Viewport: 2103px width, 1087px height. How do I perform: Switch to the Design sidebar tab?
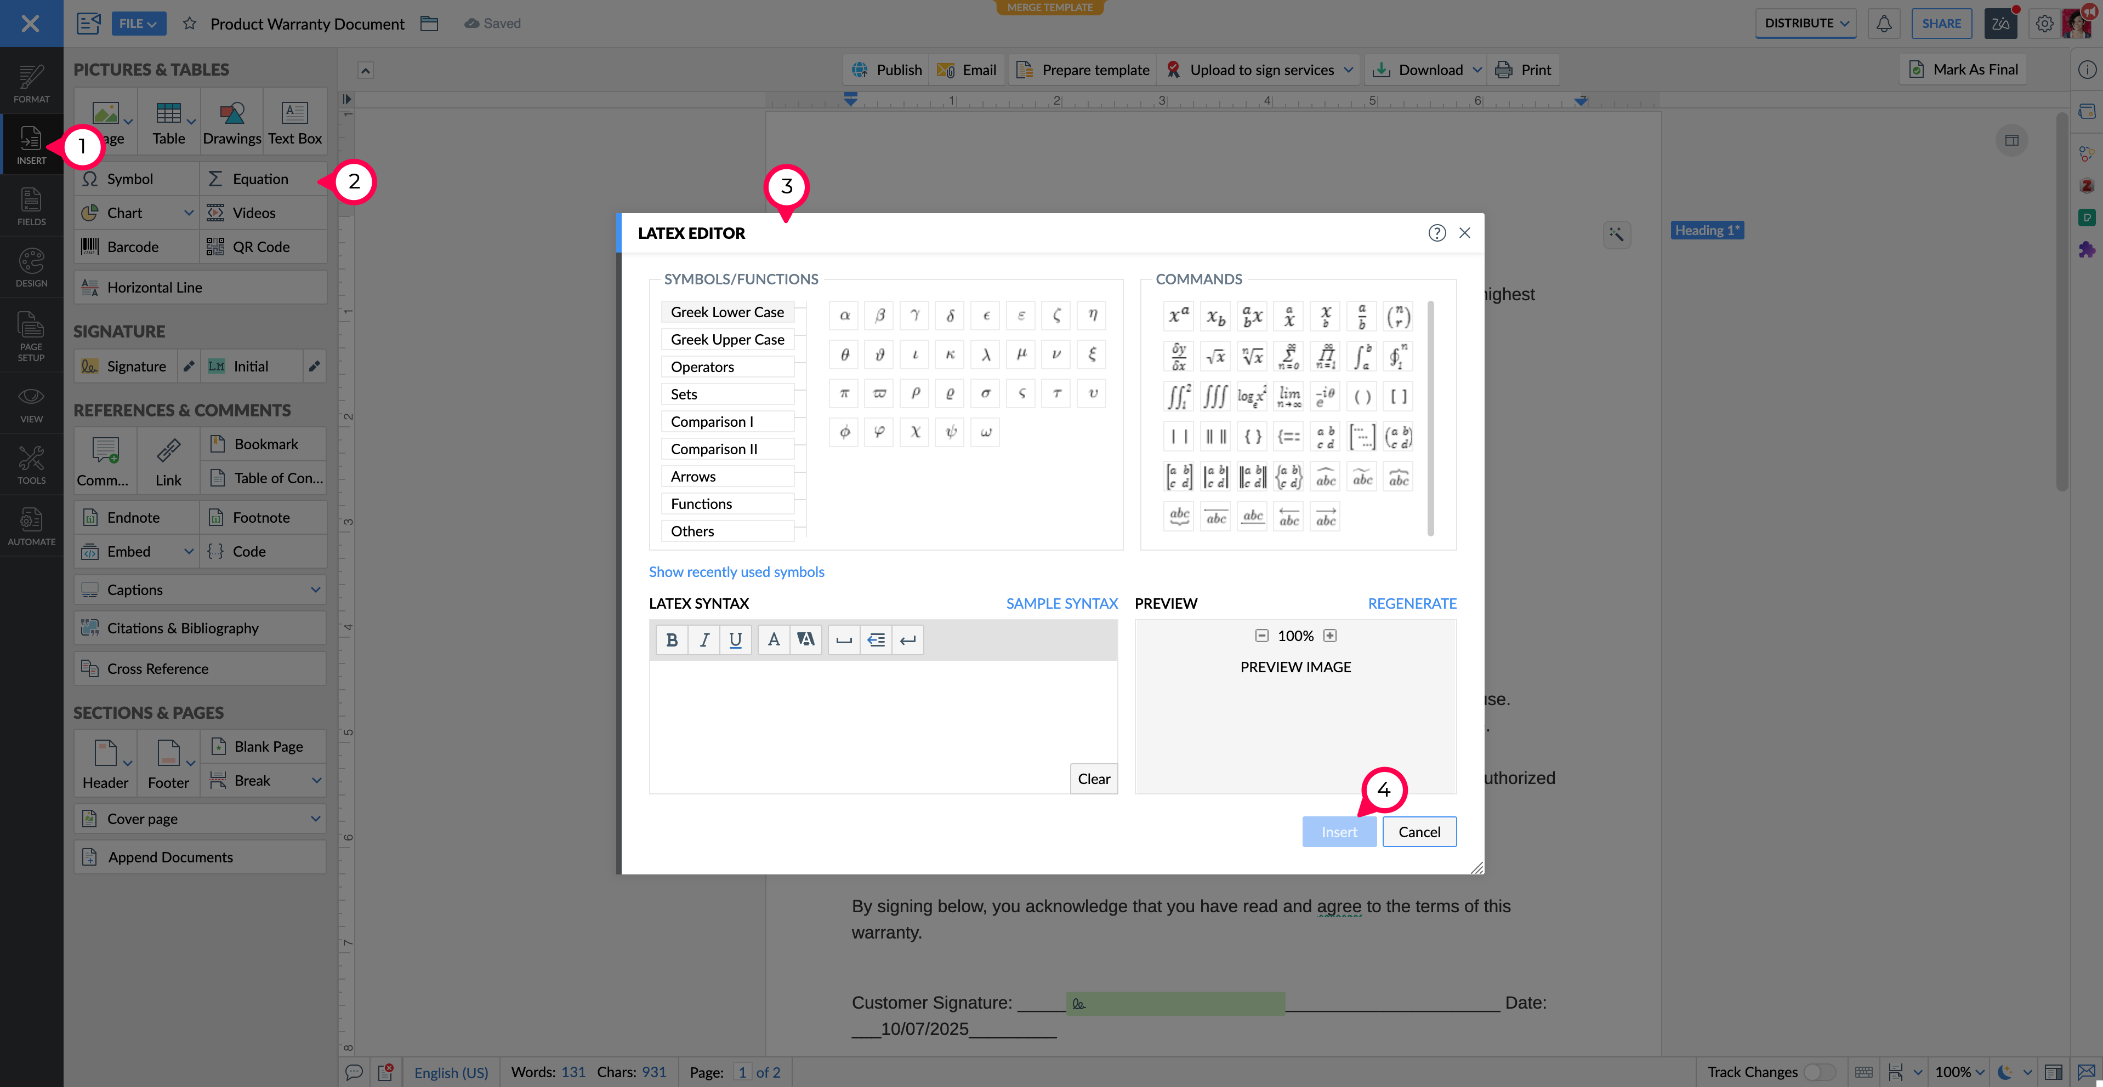(31, 268)
